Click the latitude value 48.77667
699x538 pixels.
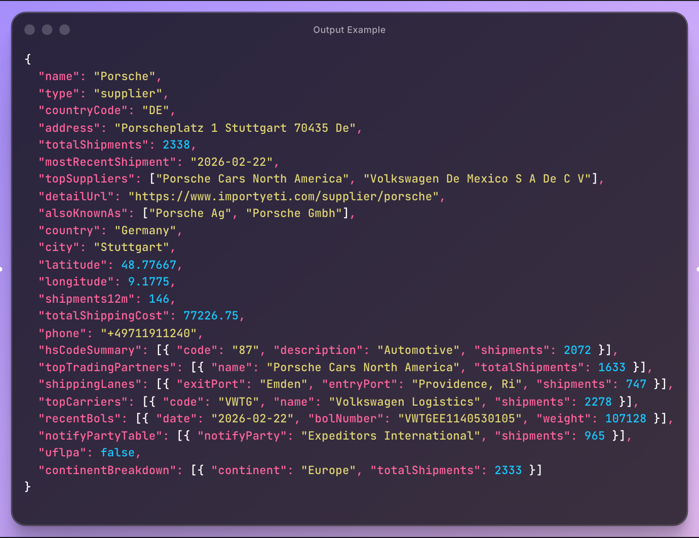pos(149,265)
